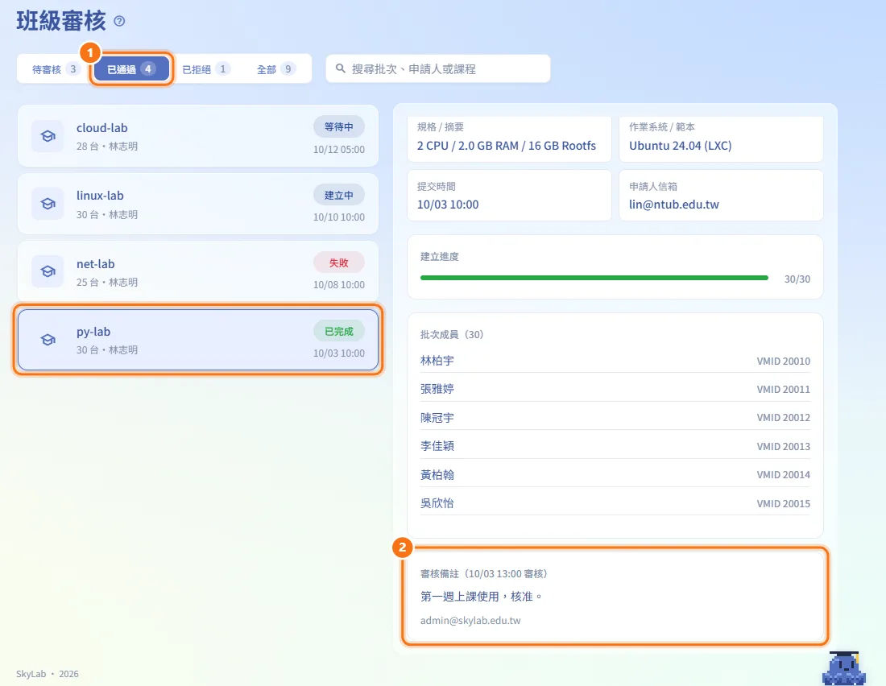This screenshot has width=886, height=686.
Task: Click the 建立進度 progress bar
Action: coord(594,278)
